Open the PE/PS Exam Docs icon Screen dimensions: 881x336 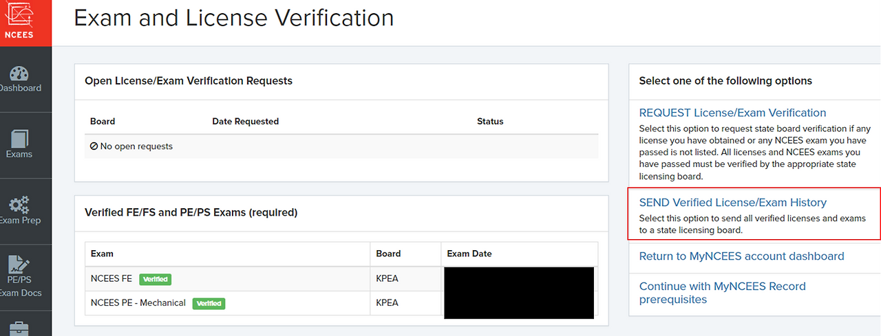[19, 265]
